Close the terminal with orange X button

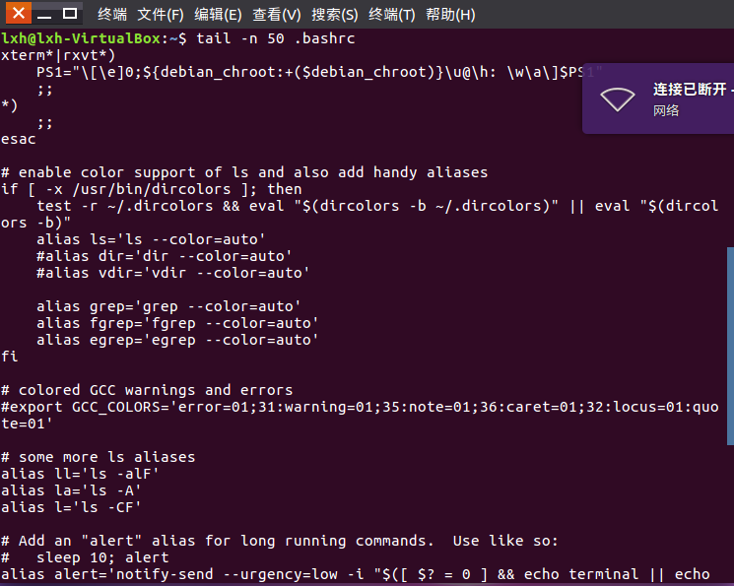[19, 13]
